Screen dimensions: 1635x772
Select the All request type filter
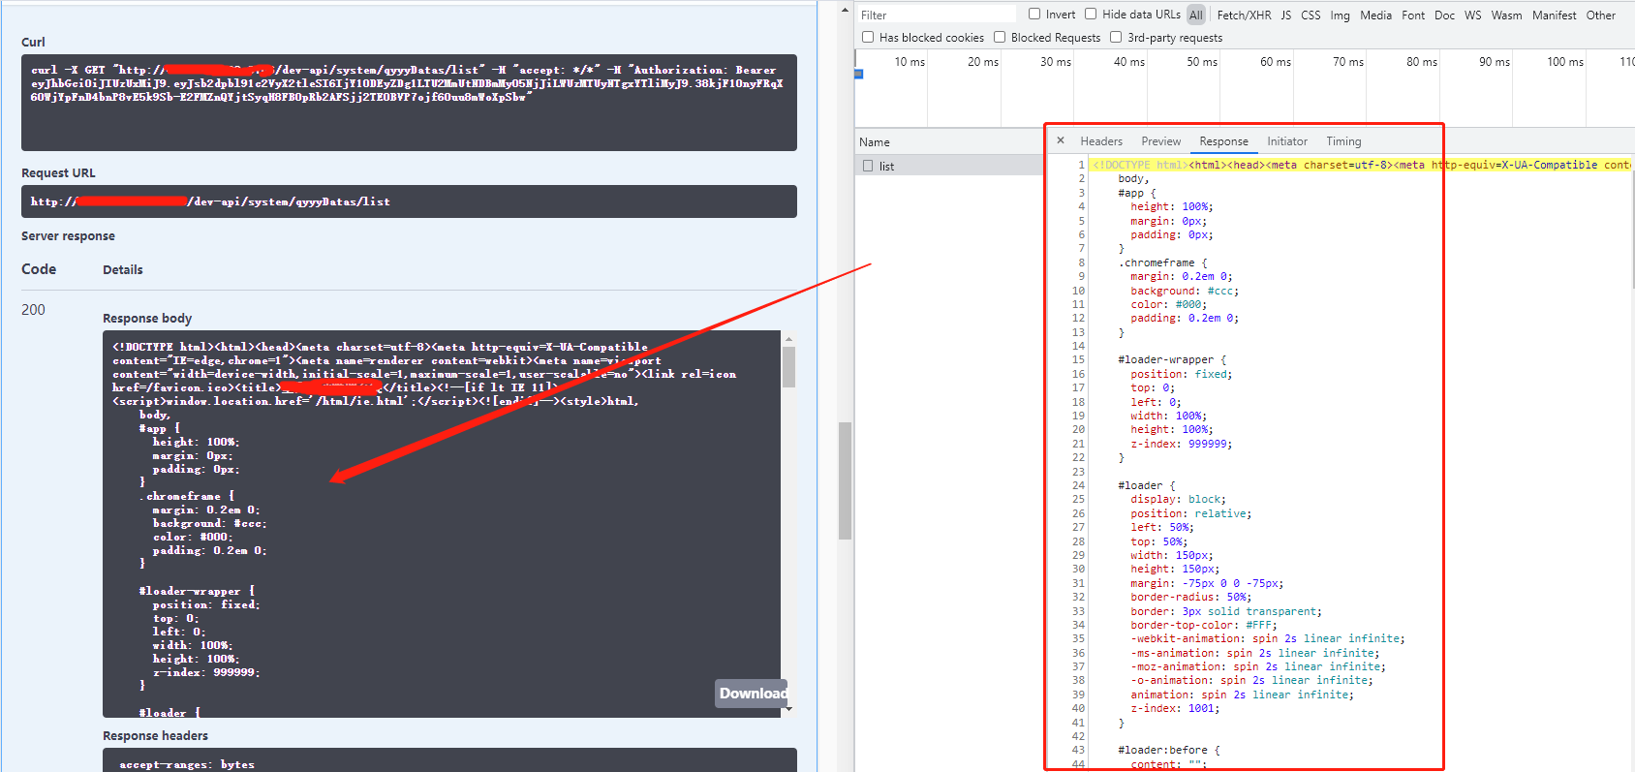point(1196,15)
